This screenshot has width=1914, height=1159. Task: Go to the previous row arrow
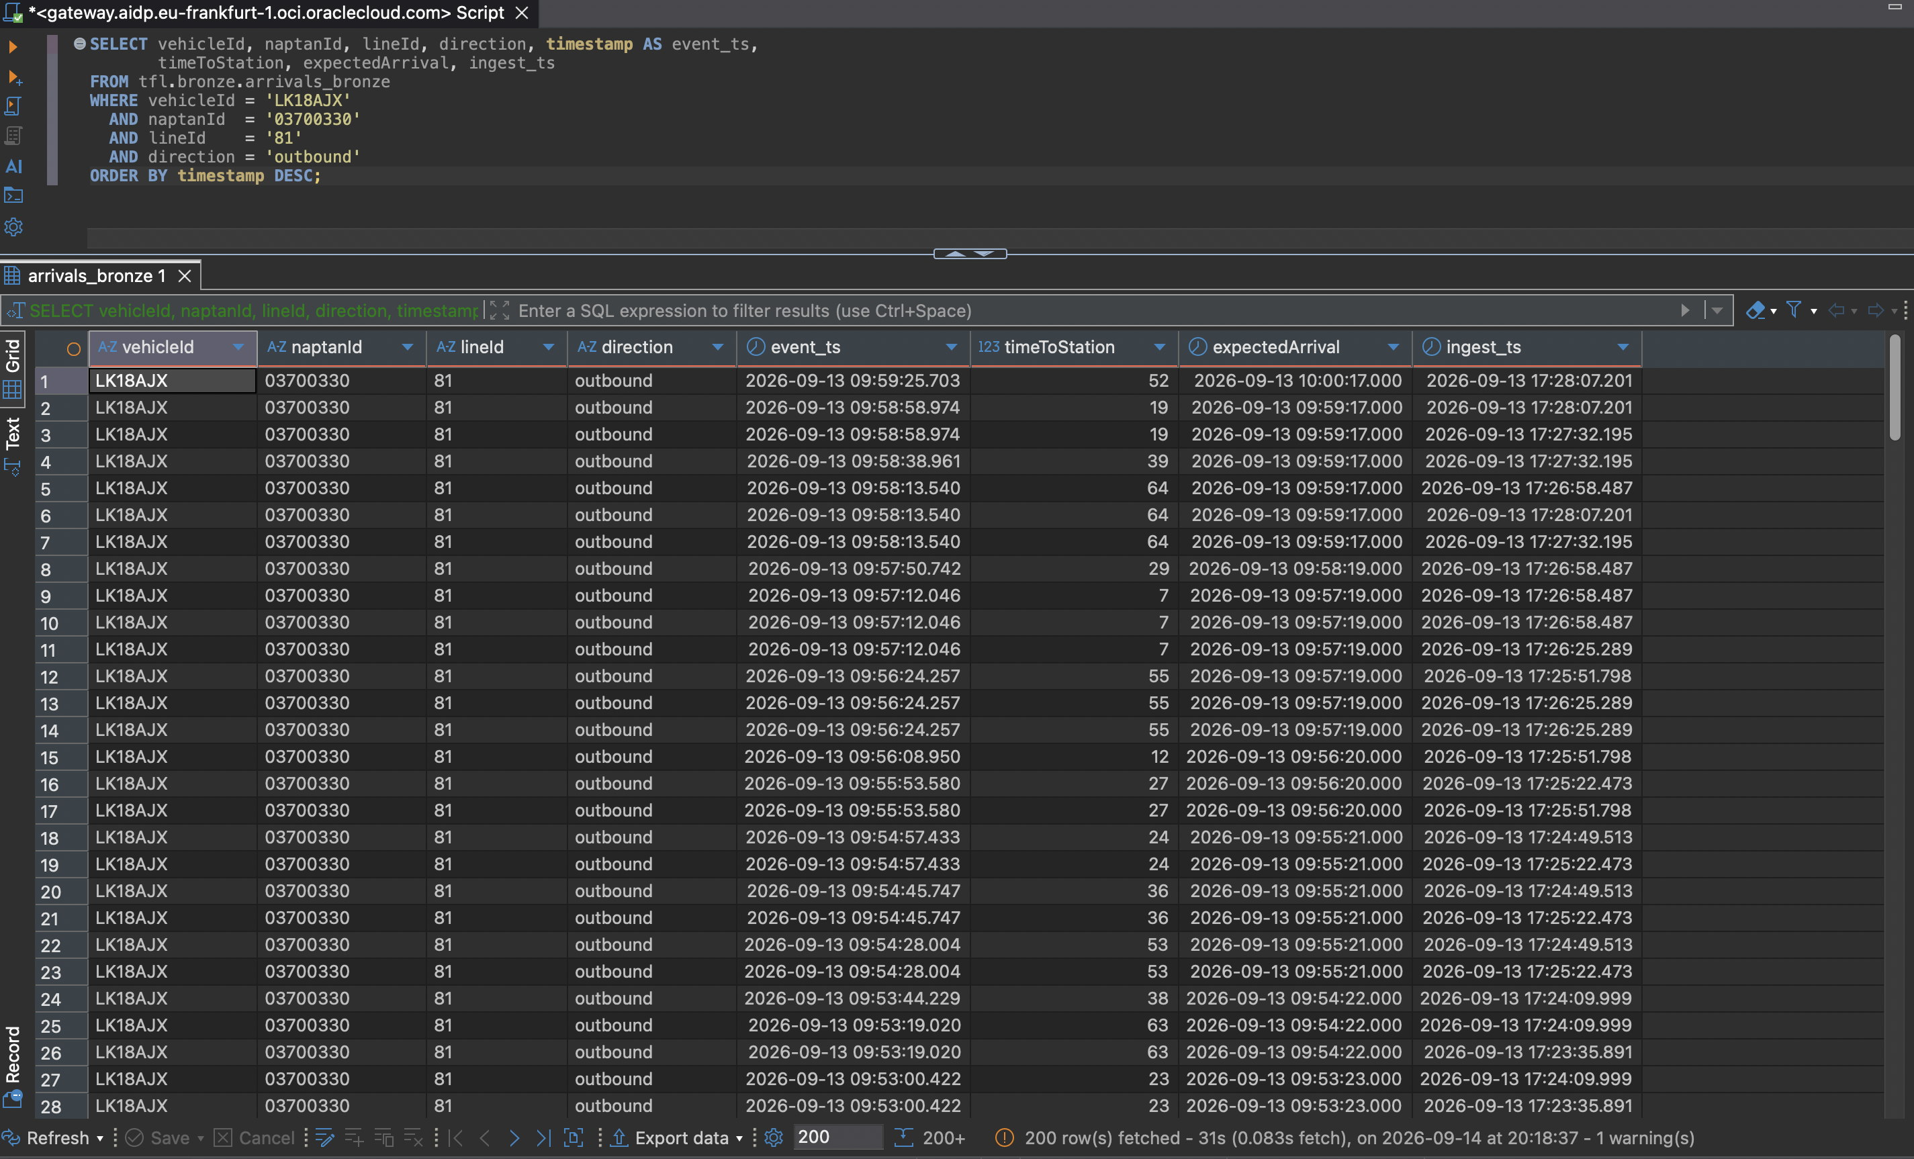tap(485, 1138)
